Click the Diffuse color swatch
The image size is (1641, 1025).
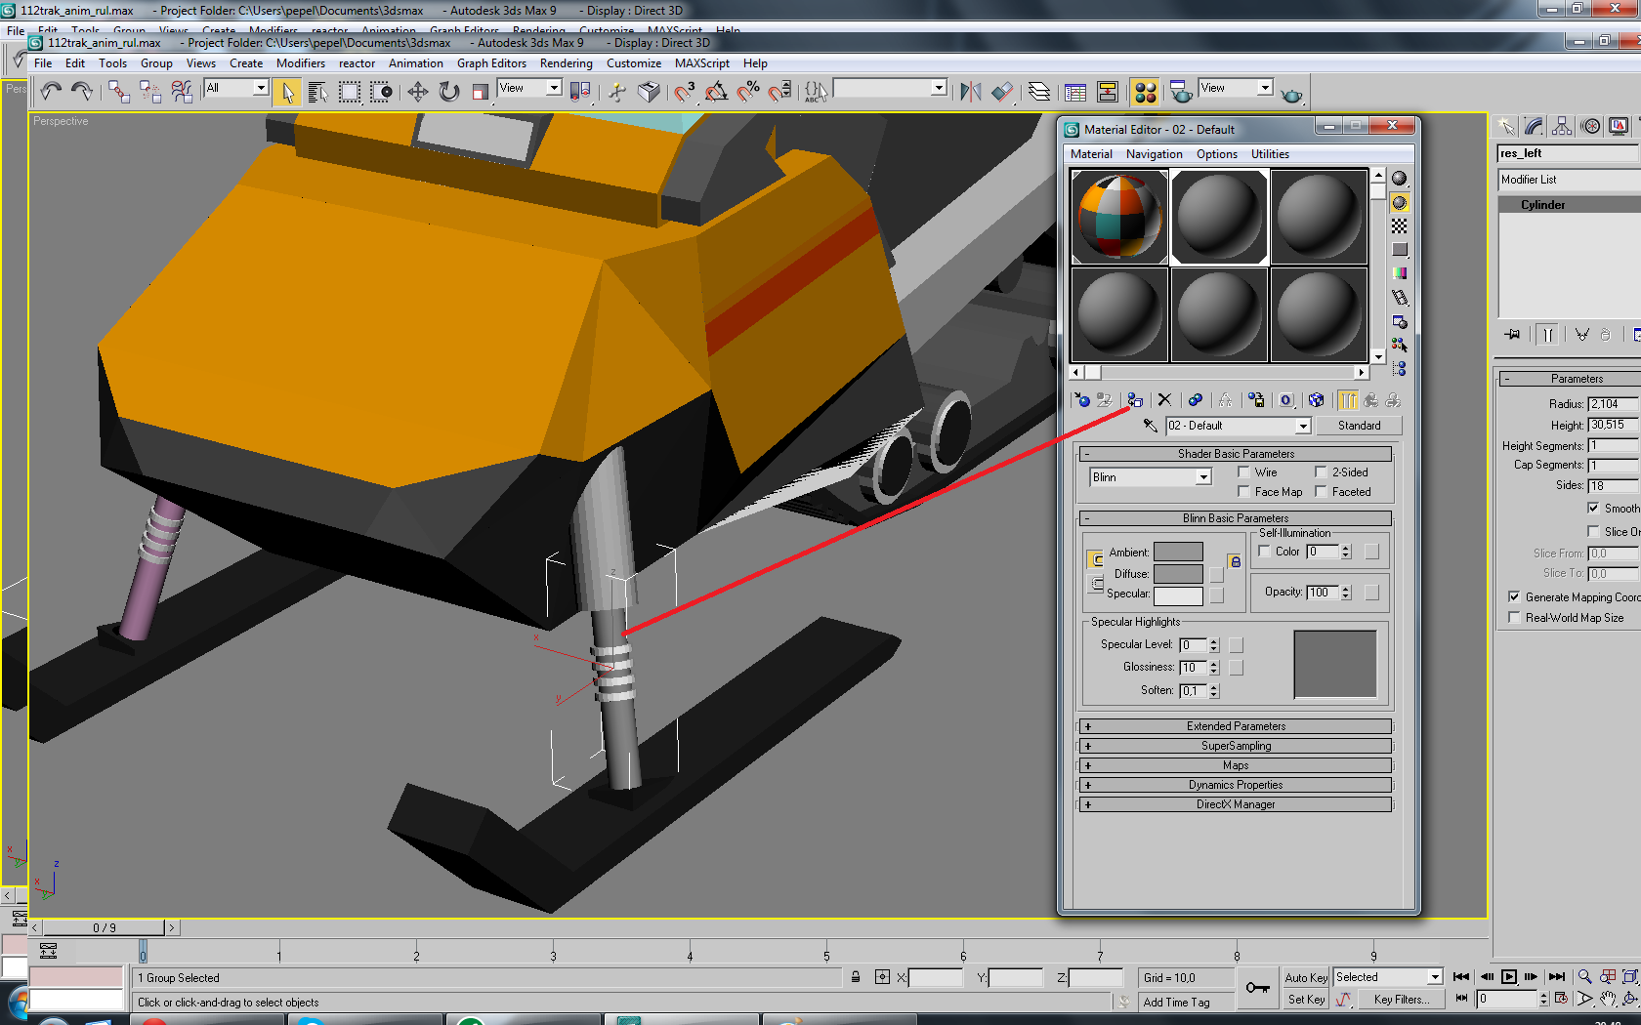(1178, 574)
